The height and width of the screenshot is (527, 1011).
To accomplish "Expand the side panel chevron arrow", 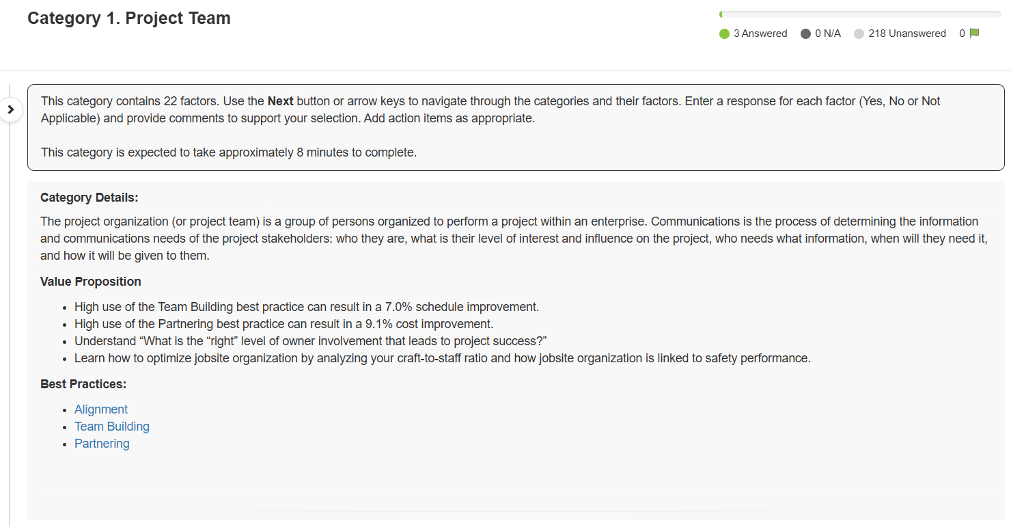I will [11, 109].
